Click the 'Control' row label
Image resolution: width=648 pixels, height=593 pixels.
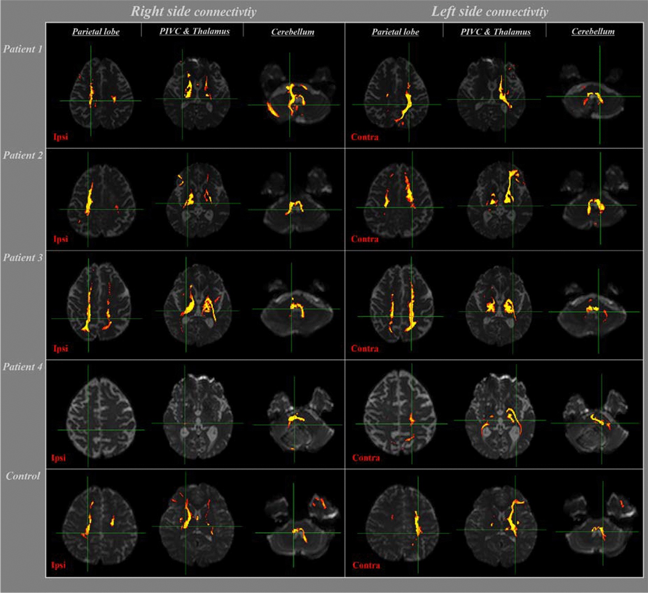[x=23, y=476]
